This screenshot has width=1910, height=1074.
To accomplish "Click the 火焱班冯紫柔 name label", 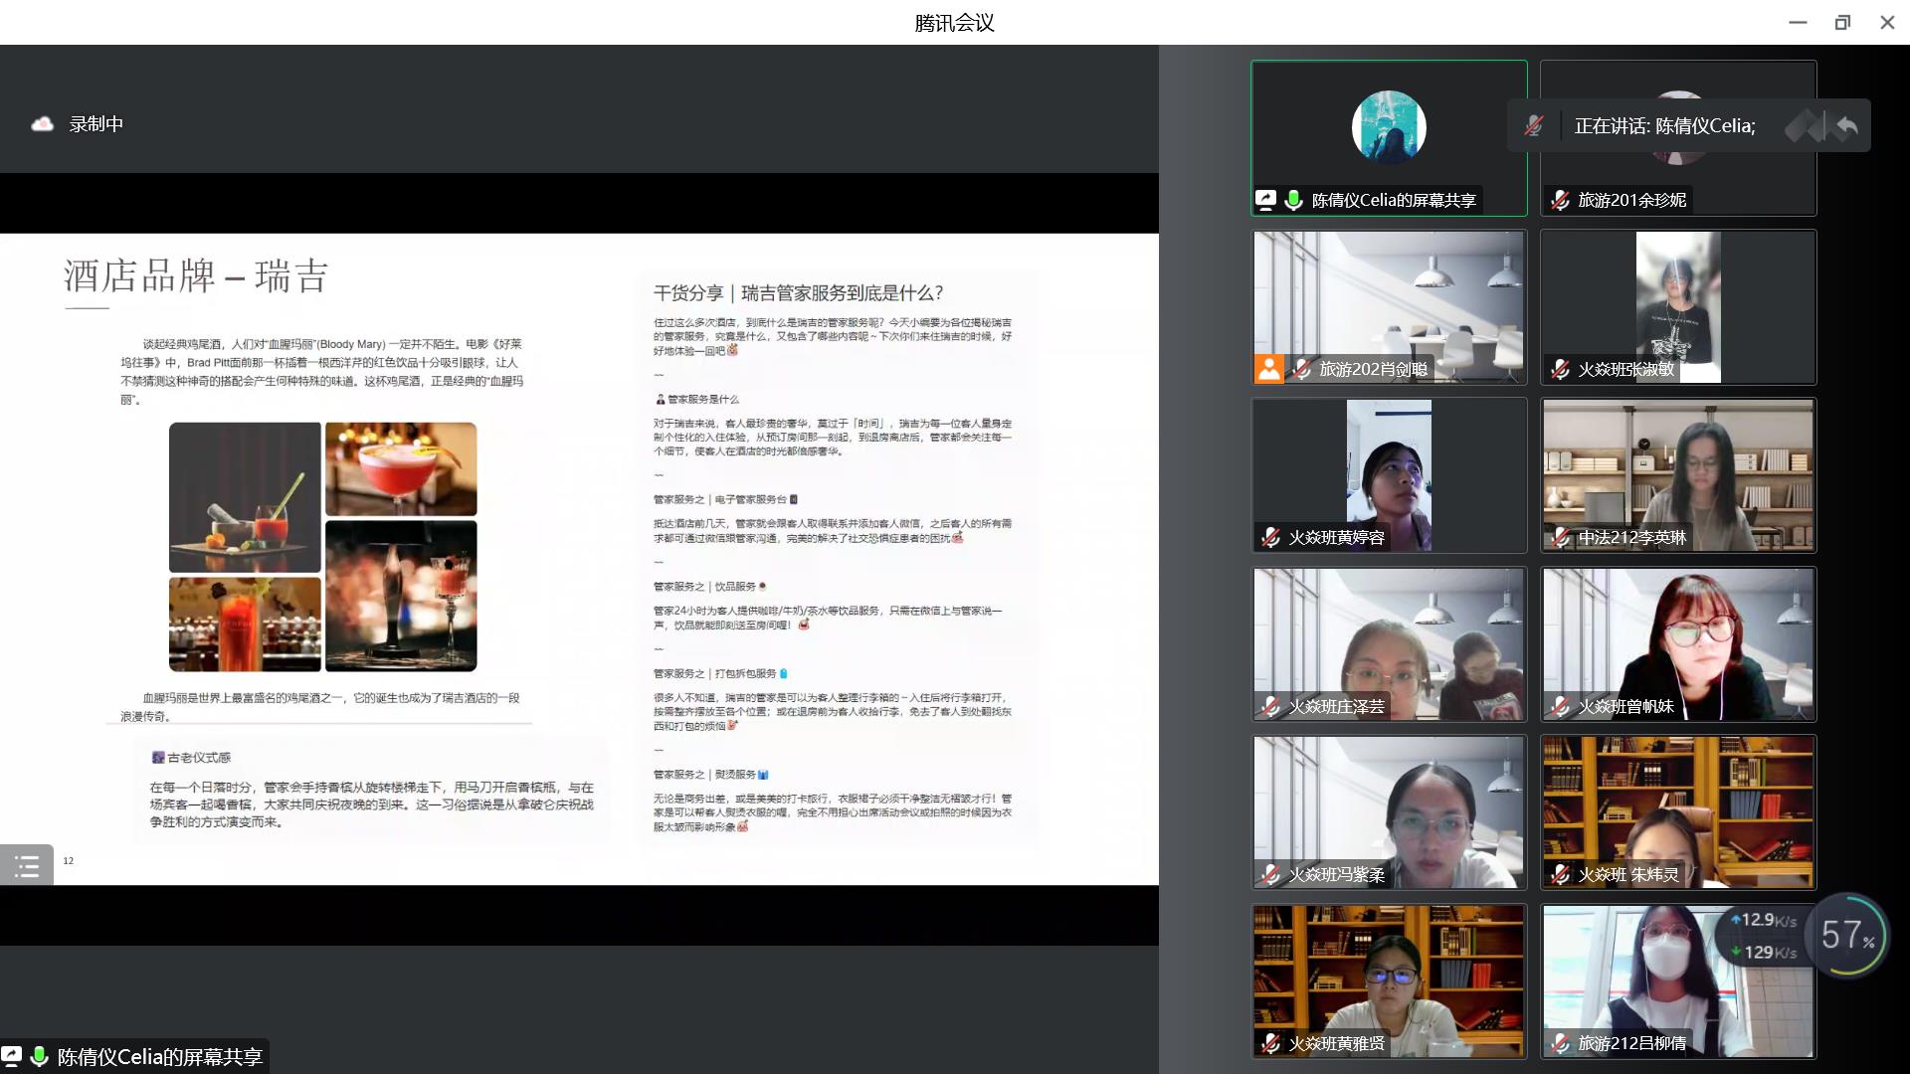I will [1336, 875].
